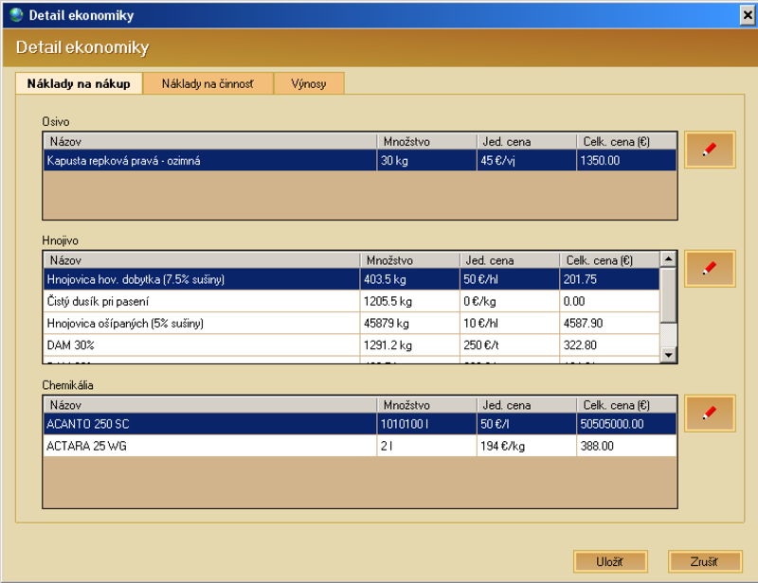Click the 50 €/l unit price cell
The height and width of the screenshot is (583, 758).
527,424
